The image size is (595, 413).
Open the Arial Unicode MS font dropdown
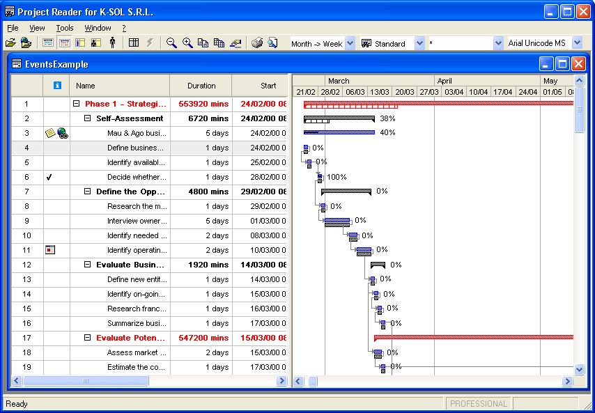(577, 43)
